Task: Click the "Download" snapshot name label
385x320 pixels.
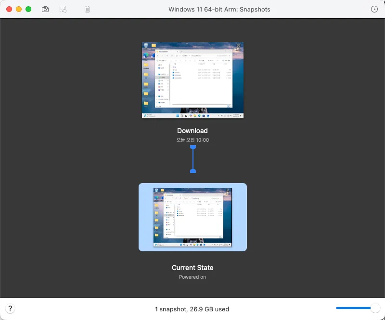Action: tap(192, 131)
